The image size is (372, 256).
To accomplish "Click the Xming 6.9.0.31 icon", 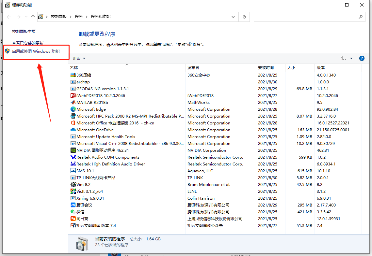I will coord(73,198).
